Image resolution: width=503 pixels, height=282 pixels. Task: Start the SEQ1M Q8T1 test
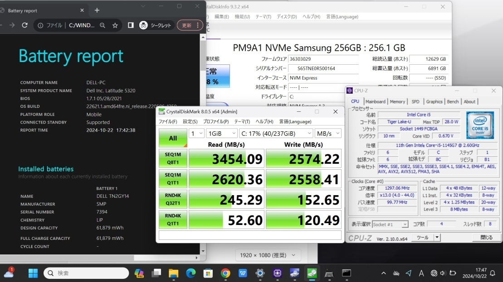(x=173, y=158)
